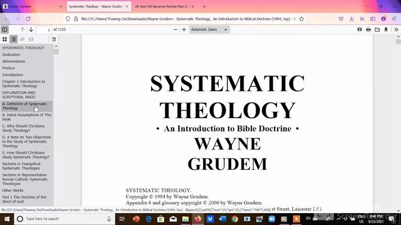Screen dimensions: 401x225
Task: Open D. A Note on Two Objections
Action: click(26, 142)
